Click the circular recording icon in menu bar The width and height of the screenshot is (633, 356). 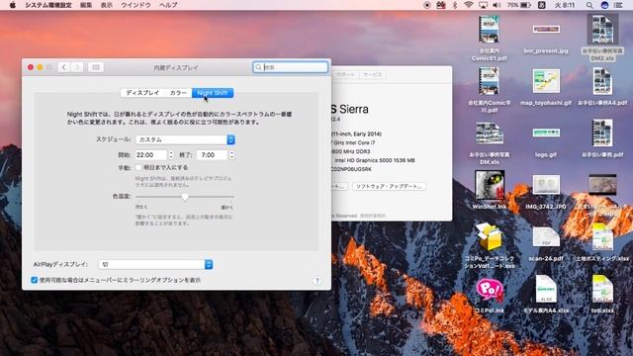pyautogui.click(x=427, y=5)
